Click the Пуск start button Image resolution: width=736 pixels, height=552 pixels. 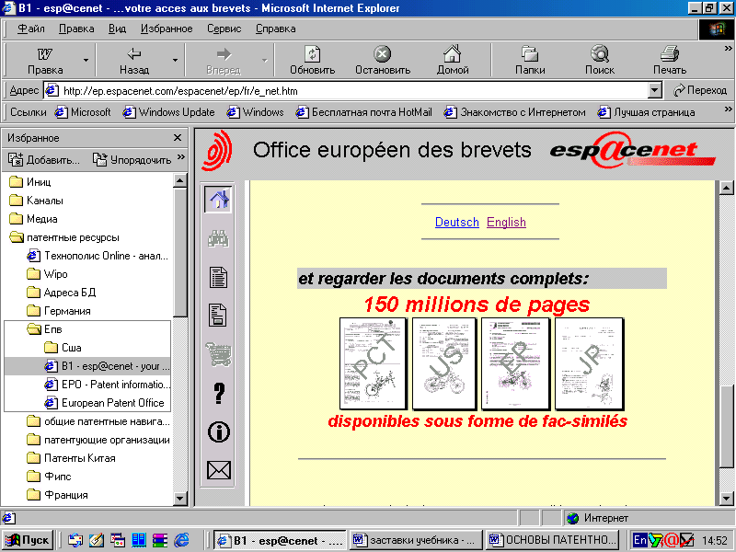[28, 540]
